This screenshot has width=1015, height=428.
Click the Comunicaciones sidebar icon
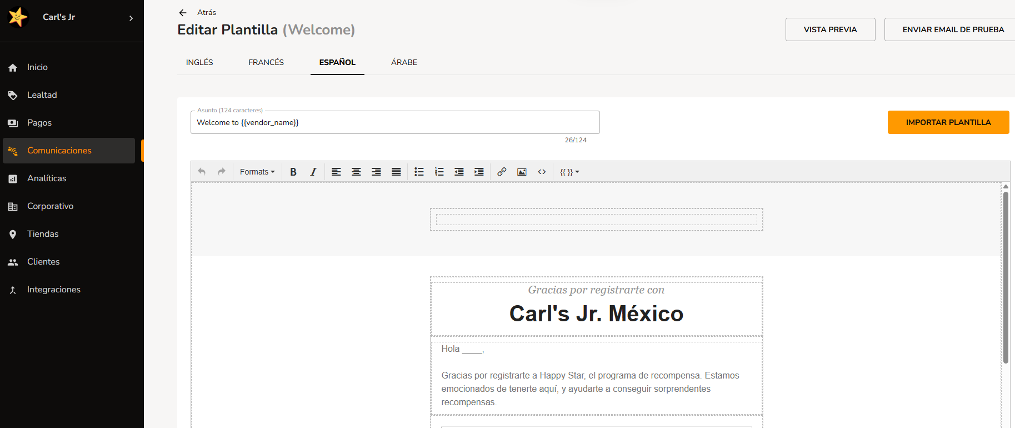pyautogui.click(x=13, y=151)
